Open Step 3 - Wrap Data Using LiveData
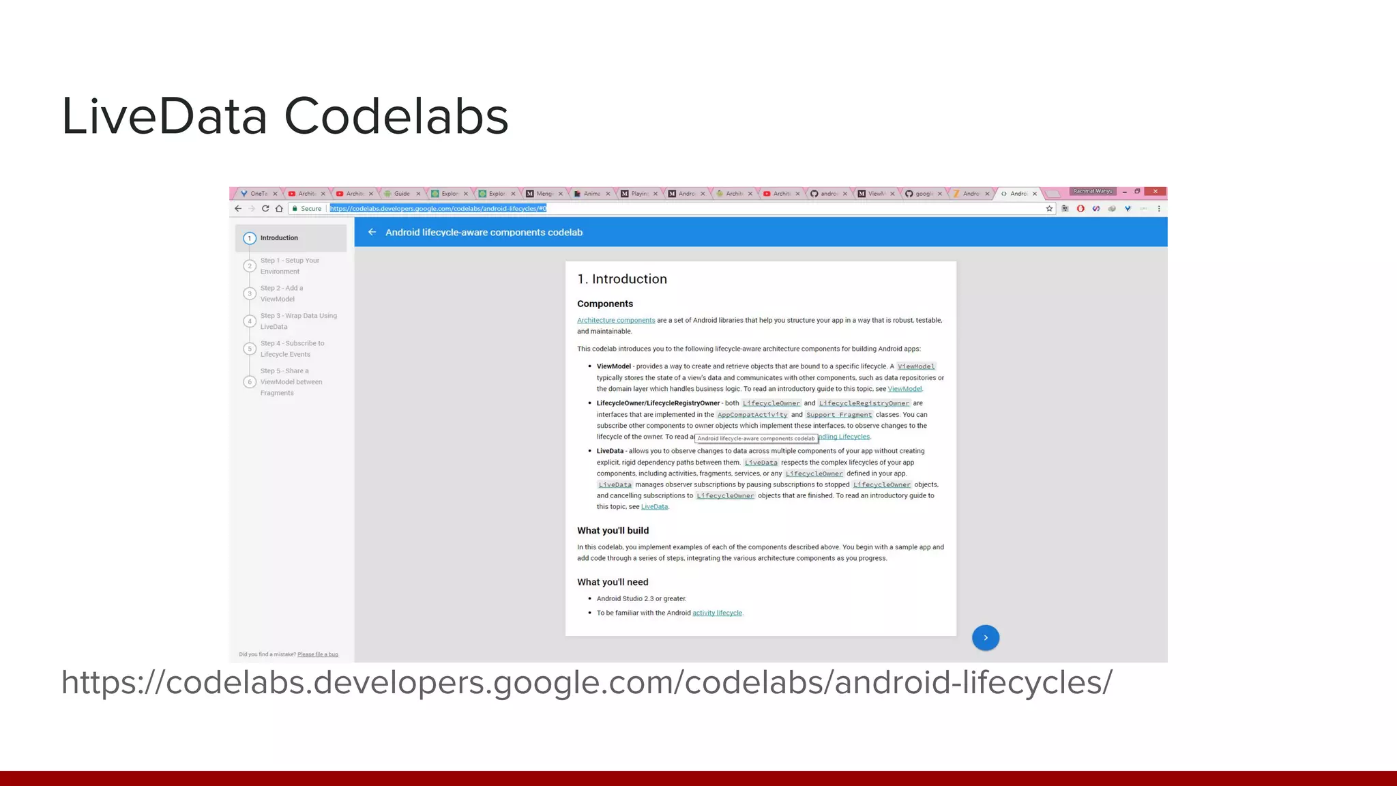The height and width of the screenshot is (786, 1397). tap(298, 321)
